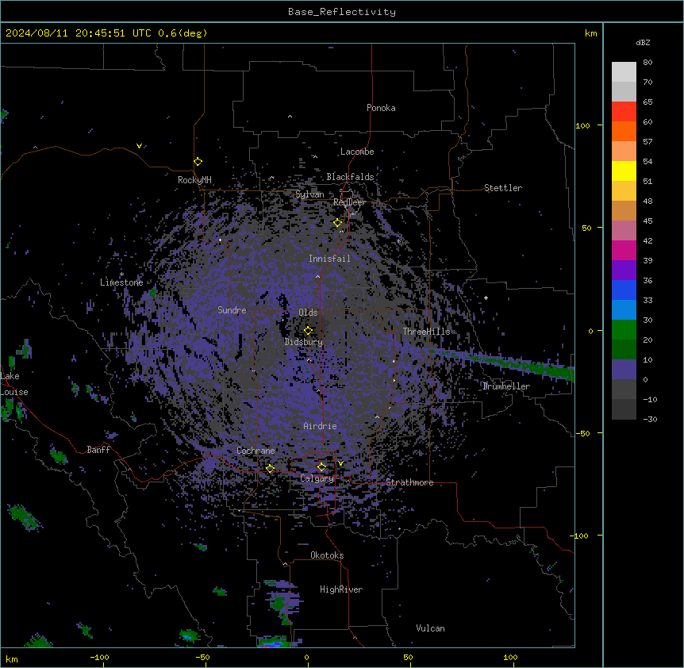Click the asterisk marker above Limestone label
This screenshot has height=668, width=684.
click(121, 274)
